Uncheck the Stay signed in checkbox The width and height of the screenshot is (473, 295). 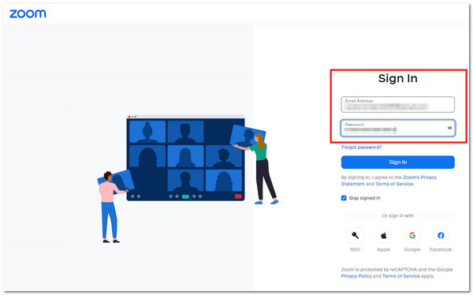[344, 198]
